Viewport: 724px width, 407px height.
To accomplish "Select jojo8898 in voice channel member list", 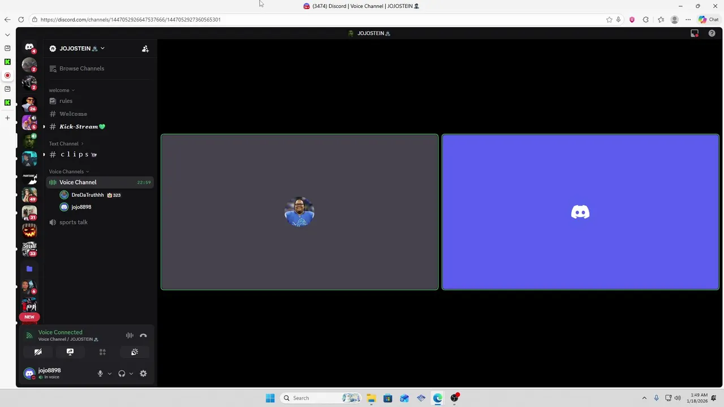I will (81, 207).
